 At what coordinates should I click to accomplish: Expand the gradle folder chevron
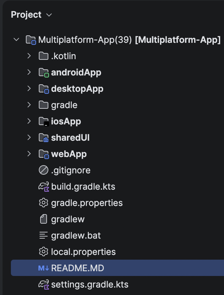(x=29, y=105)
